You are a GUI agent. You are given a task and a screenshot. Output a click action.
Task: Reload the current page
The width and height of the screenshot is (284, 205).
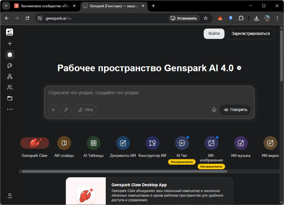pos(27,18)
